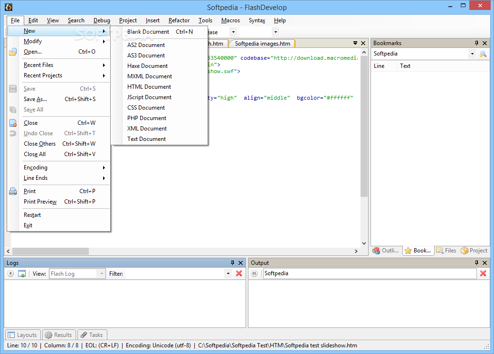494x354 pixels.
Task: Pin the Output panel
Action: coord(476,263)
